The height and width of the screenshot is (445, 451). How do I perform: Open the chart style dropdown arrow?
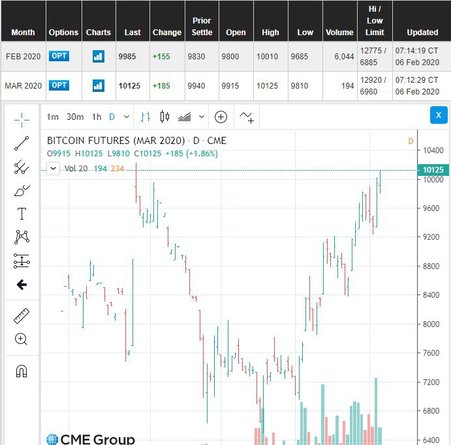202,117
